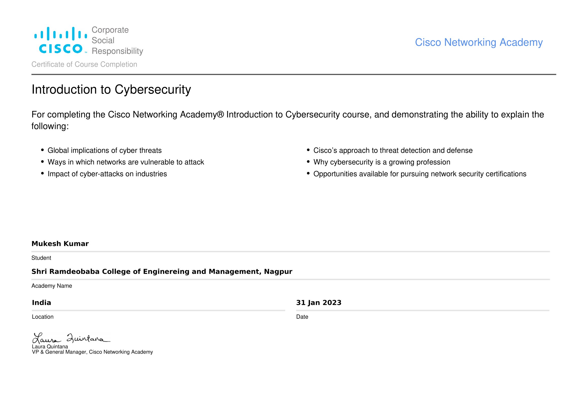The image size is (588, 415).
Task: Click Cisco's approach to threat detection bullet
Action: [x=393, y=151]
